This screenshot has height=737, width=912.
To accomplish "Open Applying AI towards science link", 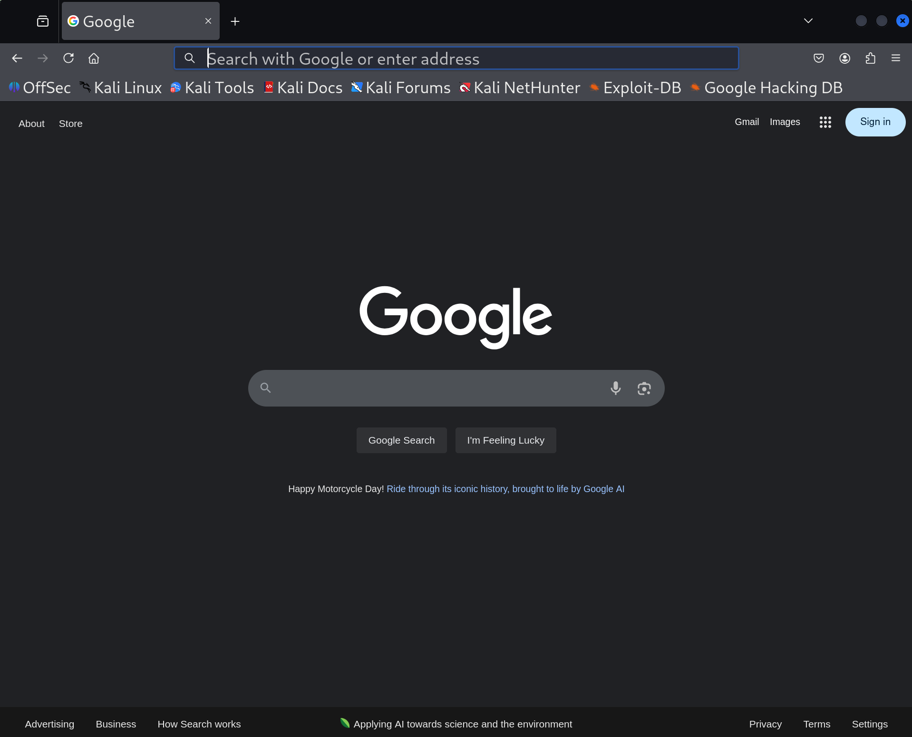I will click(456, 724).
